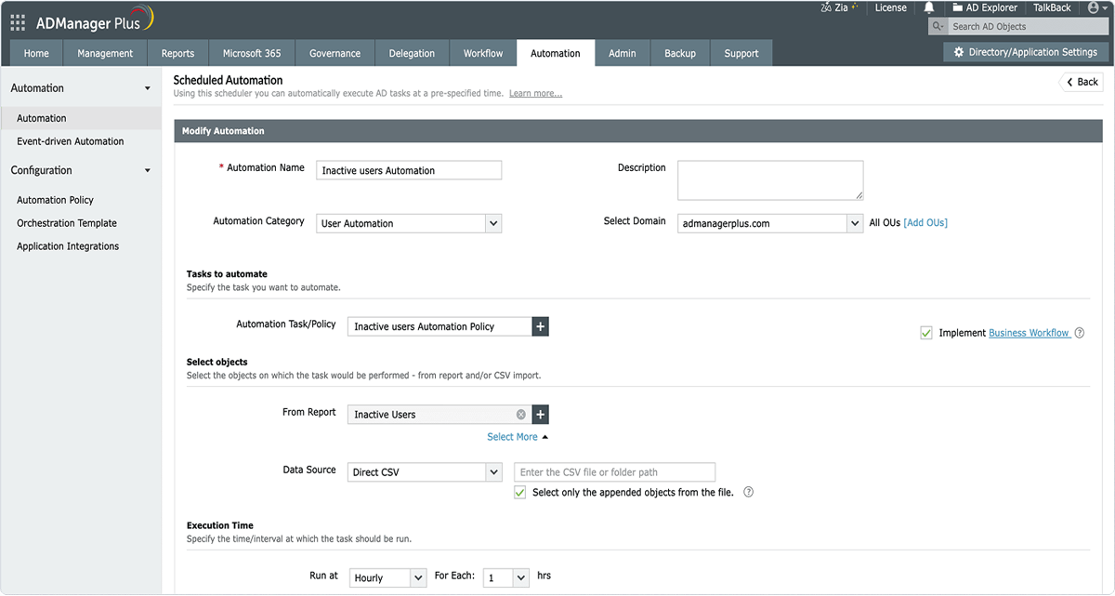The width and height of the screenshot is (1115, 596).
Task: Switch to the Delegation tab
Action: pyautogui.click(x=412, y=53)
